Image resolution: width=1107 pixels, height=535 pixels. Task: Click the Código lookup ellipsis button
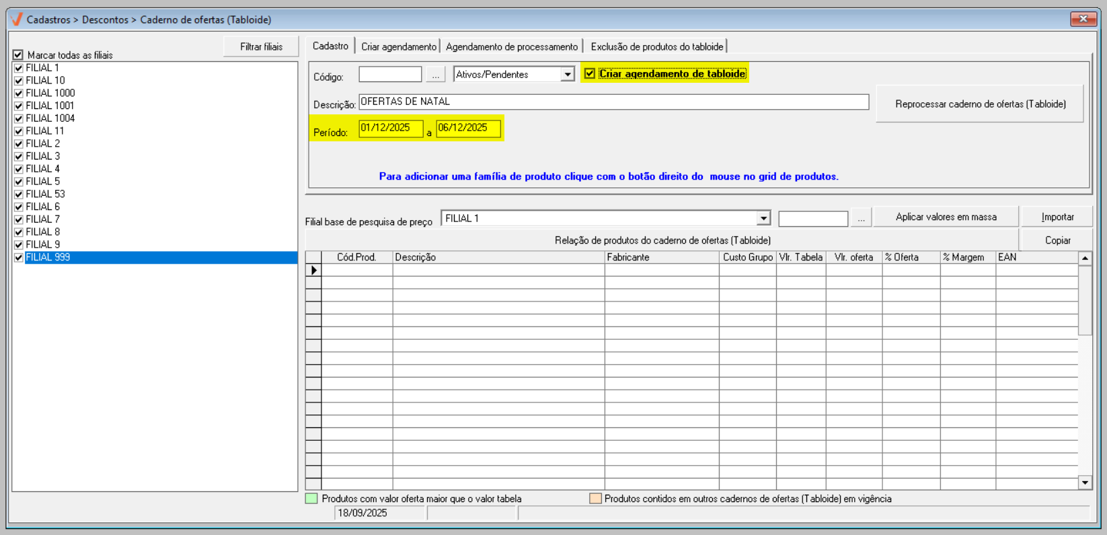coord(436,75)
